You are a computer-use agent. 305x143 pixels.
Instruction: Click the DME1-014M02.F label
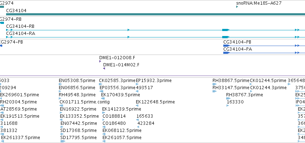(x=121, y=65)
